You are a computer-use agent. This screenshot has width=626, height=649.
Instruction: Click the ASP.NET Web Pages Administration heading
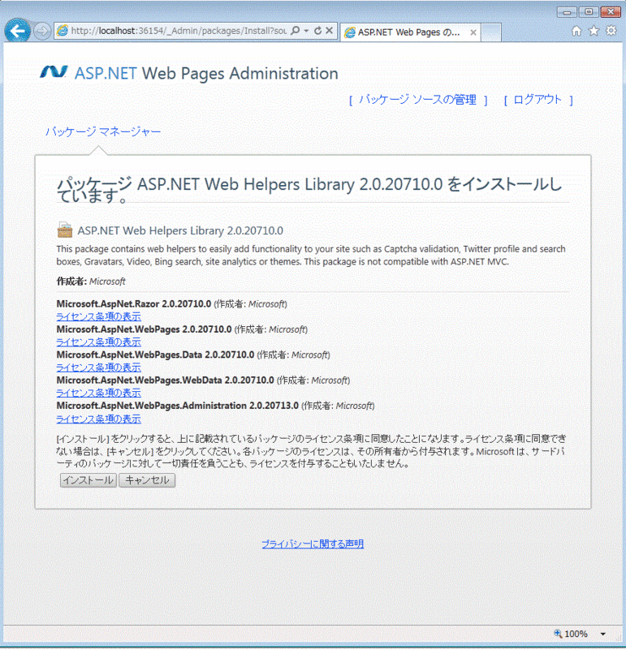point(206,74)
